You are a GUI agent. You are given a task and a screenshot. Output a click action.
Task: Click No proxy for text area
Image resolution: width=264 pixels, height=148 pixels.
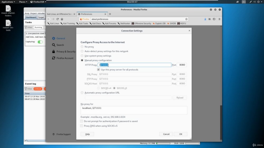point(134,110)
